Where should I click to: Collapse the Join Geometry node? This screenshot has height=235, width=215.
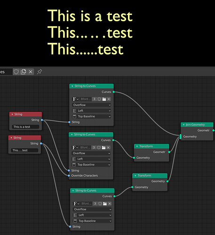point(183,125)
